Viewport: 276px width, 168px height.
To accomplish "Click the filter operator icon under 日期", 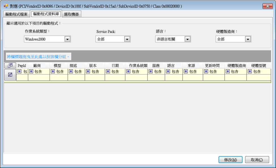I will click(x=108, y=72).
